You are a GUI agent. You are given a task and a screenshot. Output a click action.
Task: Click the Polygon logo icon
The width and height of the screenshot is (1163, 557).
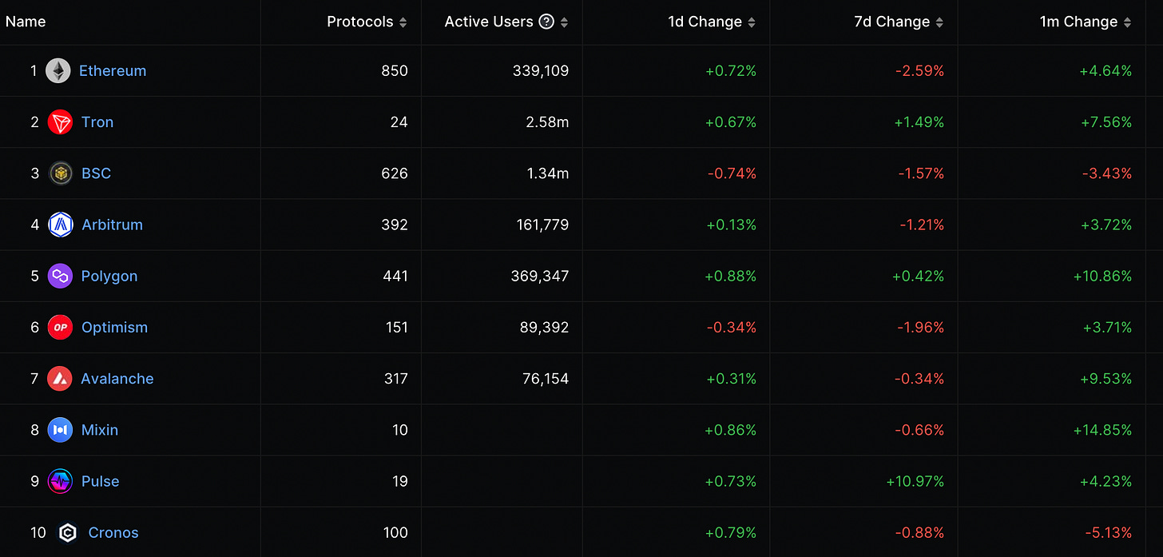click(60, 276)
